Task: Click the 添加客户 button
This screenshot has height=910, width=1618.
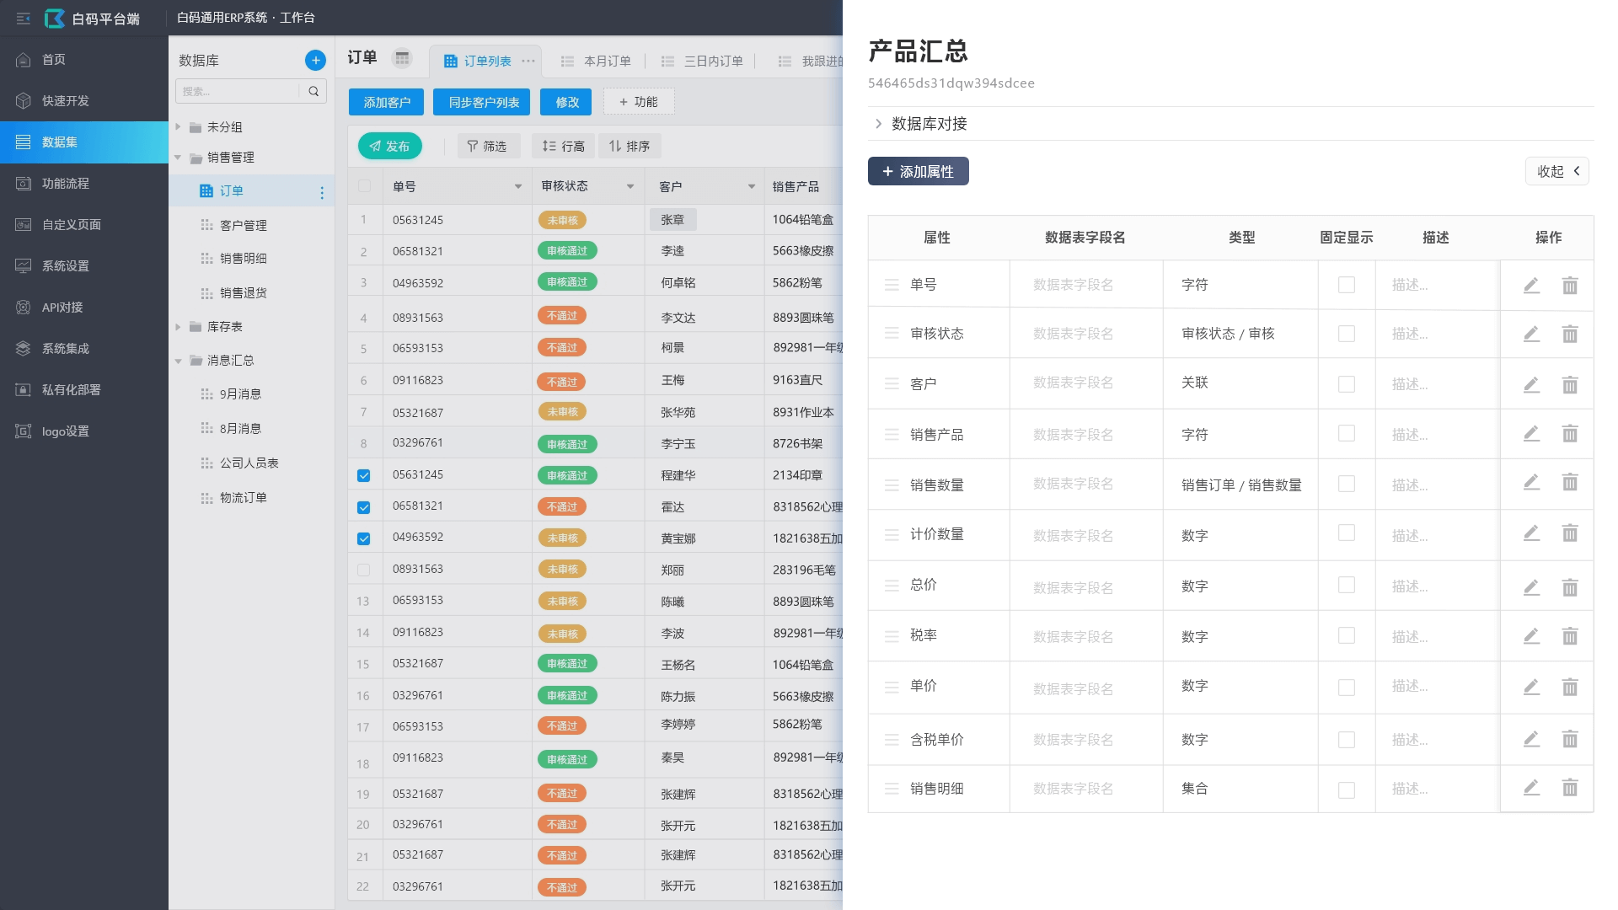Action: click(x=387, y=102)
